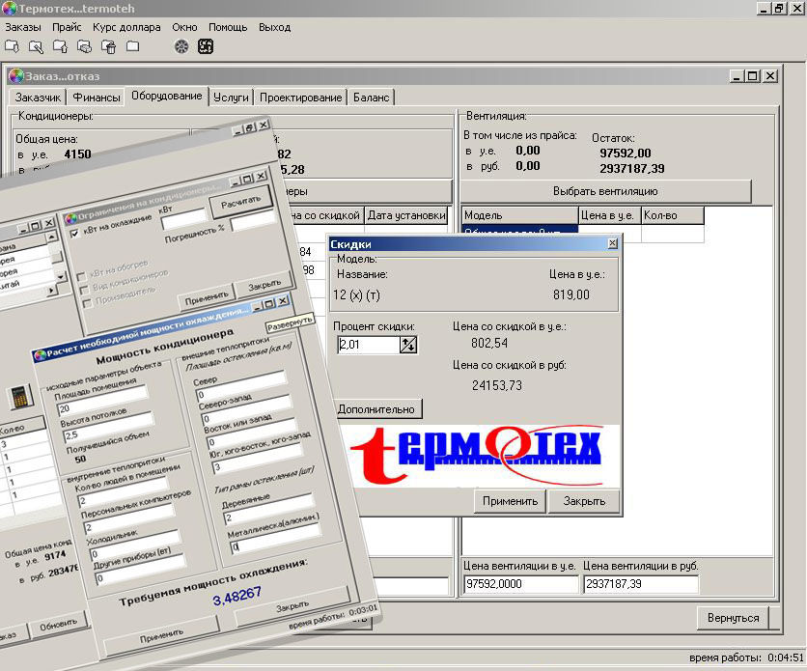Click the Модель column header in ventilation table
Screen dimensions: 807x671
pos(519,215)
